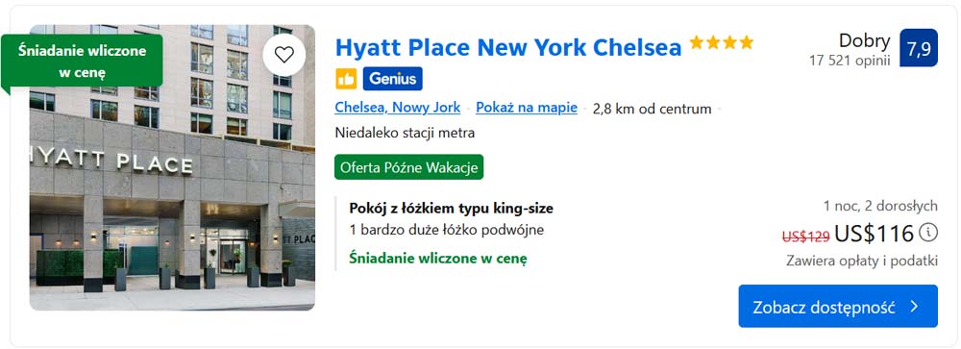Click the chevron on Zobacz dostępność button
Image resolution: width=961 pixels, height=349 pixels.
pyautogui.click(x=915, y=306)
